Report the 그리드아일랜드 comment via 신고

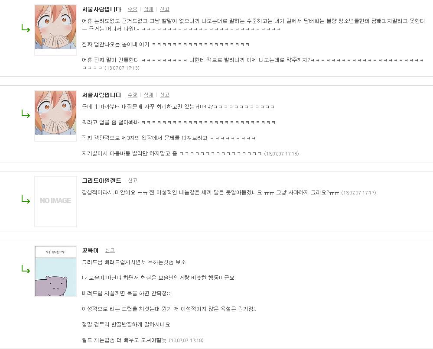pyautogui.click(x=133, y=181)
